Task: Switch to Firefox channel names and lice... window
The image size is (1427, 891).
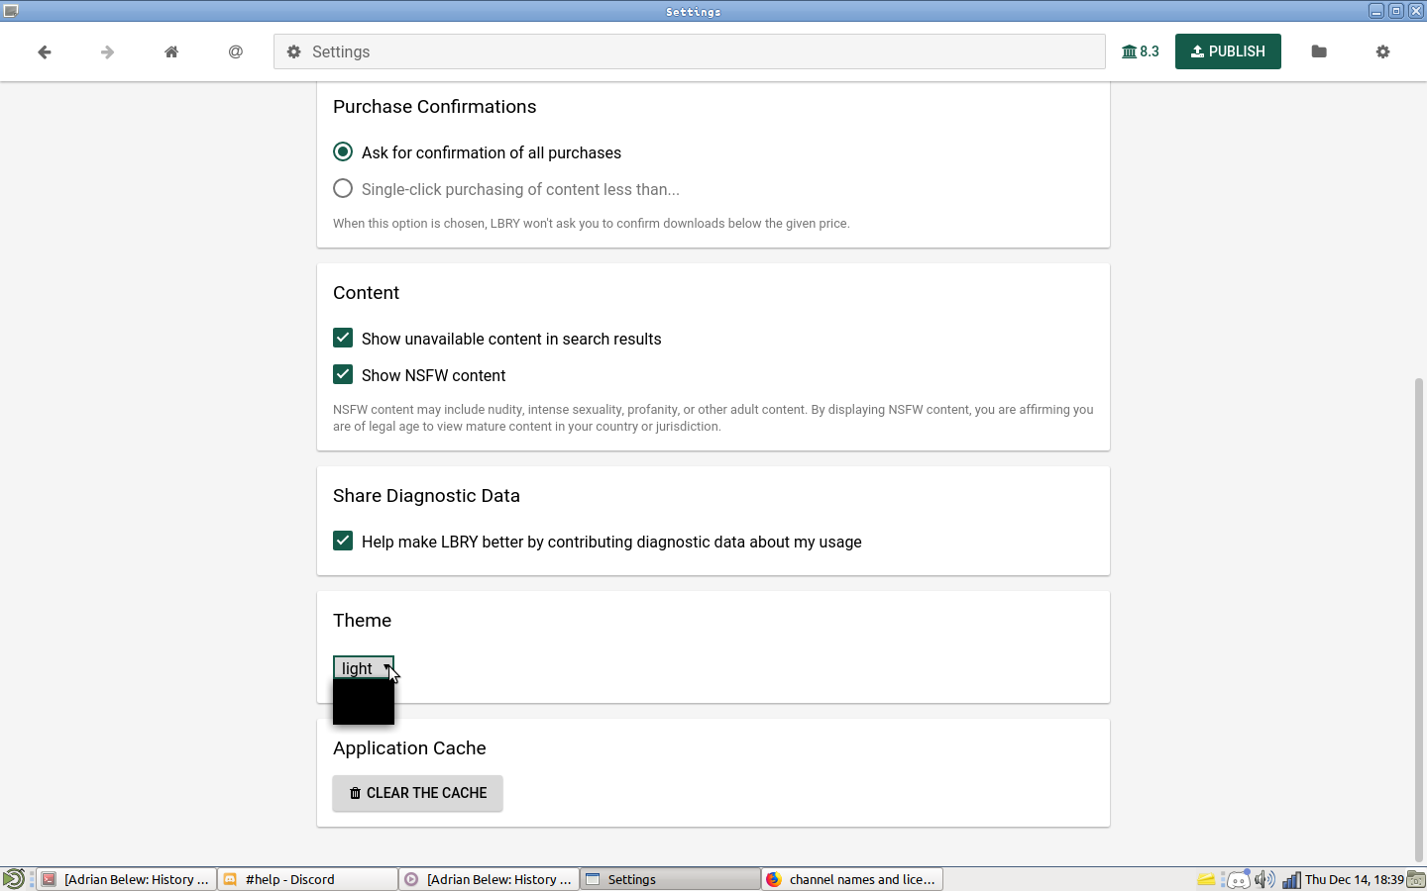Action: pyautogui.click(x=851, y=879)
